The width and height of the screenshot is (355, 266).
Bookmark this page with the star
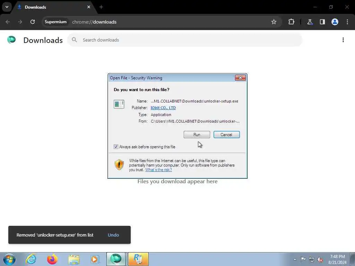pos(274,22)
